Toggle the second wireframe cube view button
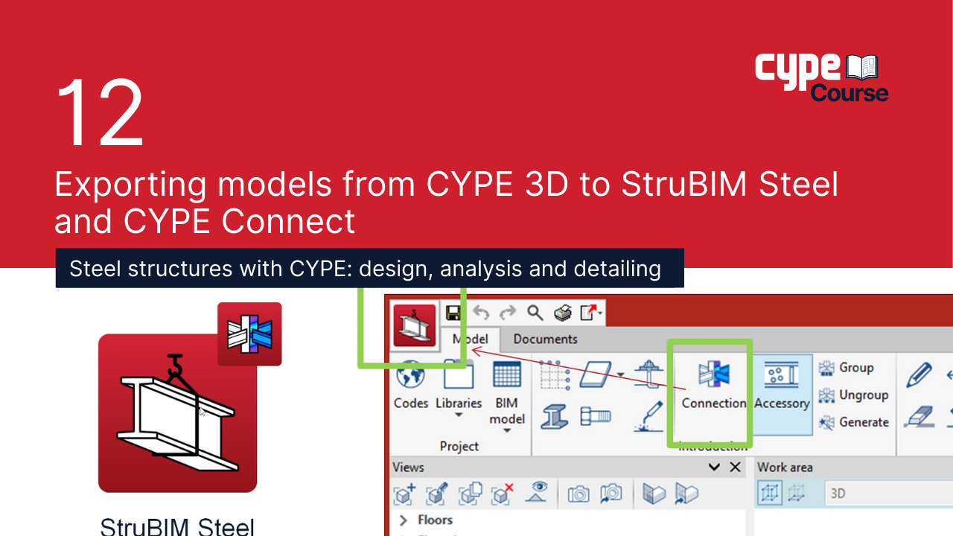953x536 pixels. (x=797, y=494)
